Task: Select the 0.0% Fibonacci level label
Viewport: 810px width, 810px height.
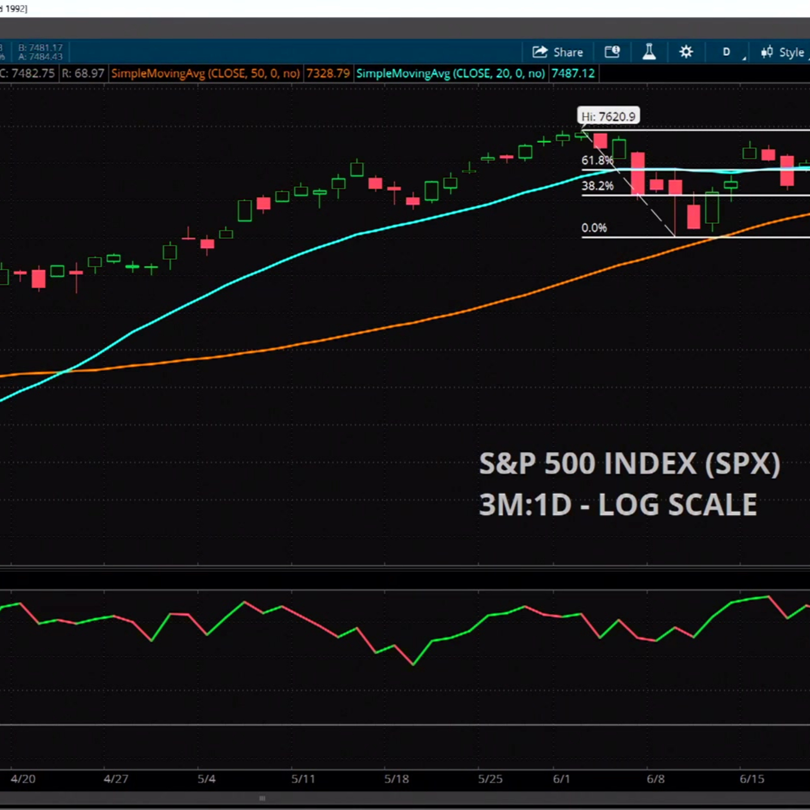Action: click(594, 228)
